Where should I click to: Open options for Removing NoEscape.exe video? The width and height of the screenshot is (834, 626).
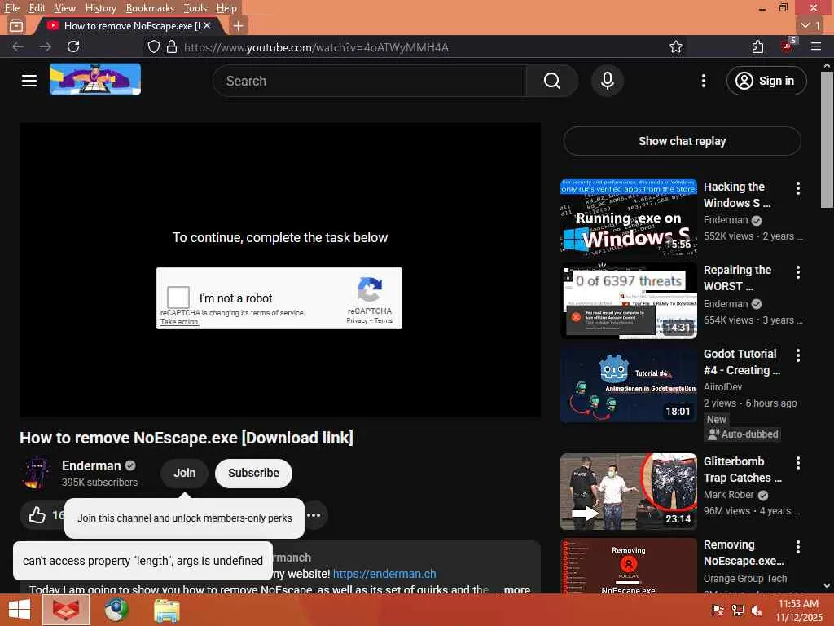[798, 547]
